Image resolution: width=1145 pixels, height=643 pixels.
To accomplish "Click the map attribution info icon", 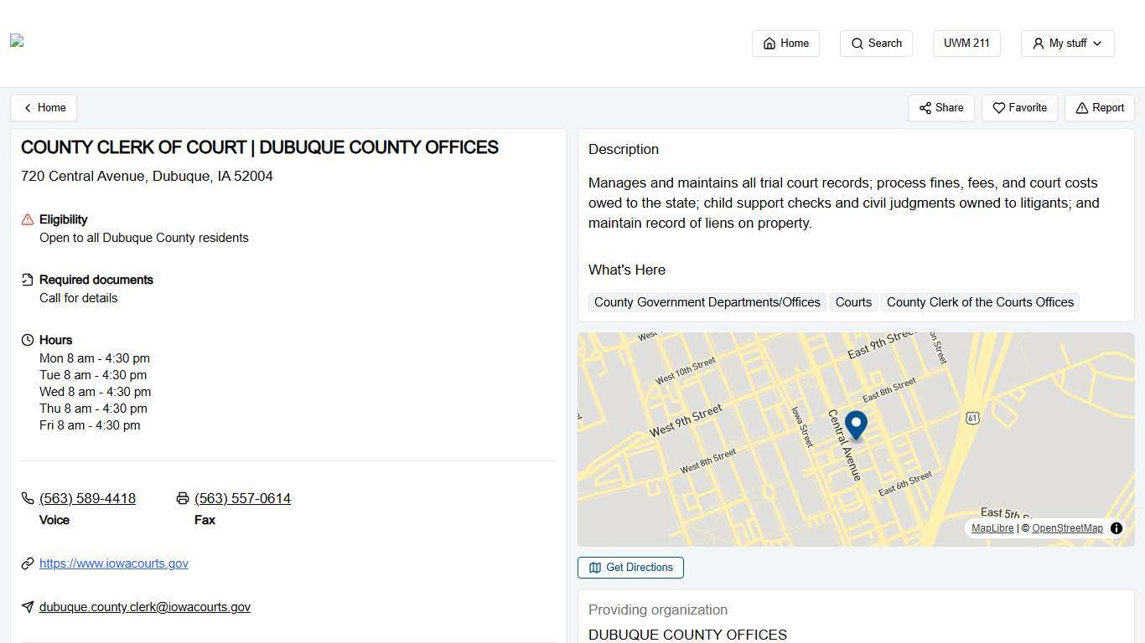I will point(1117,528).
